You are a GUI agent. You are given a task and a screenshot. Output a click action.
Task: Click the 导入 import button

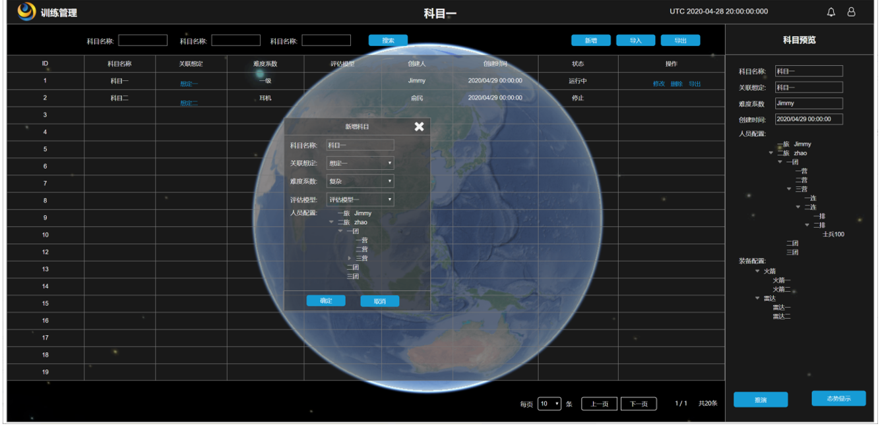pos(635,40)
